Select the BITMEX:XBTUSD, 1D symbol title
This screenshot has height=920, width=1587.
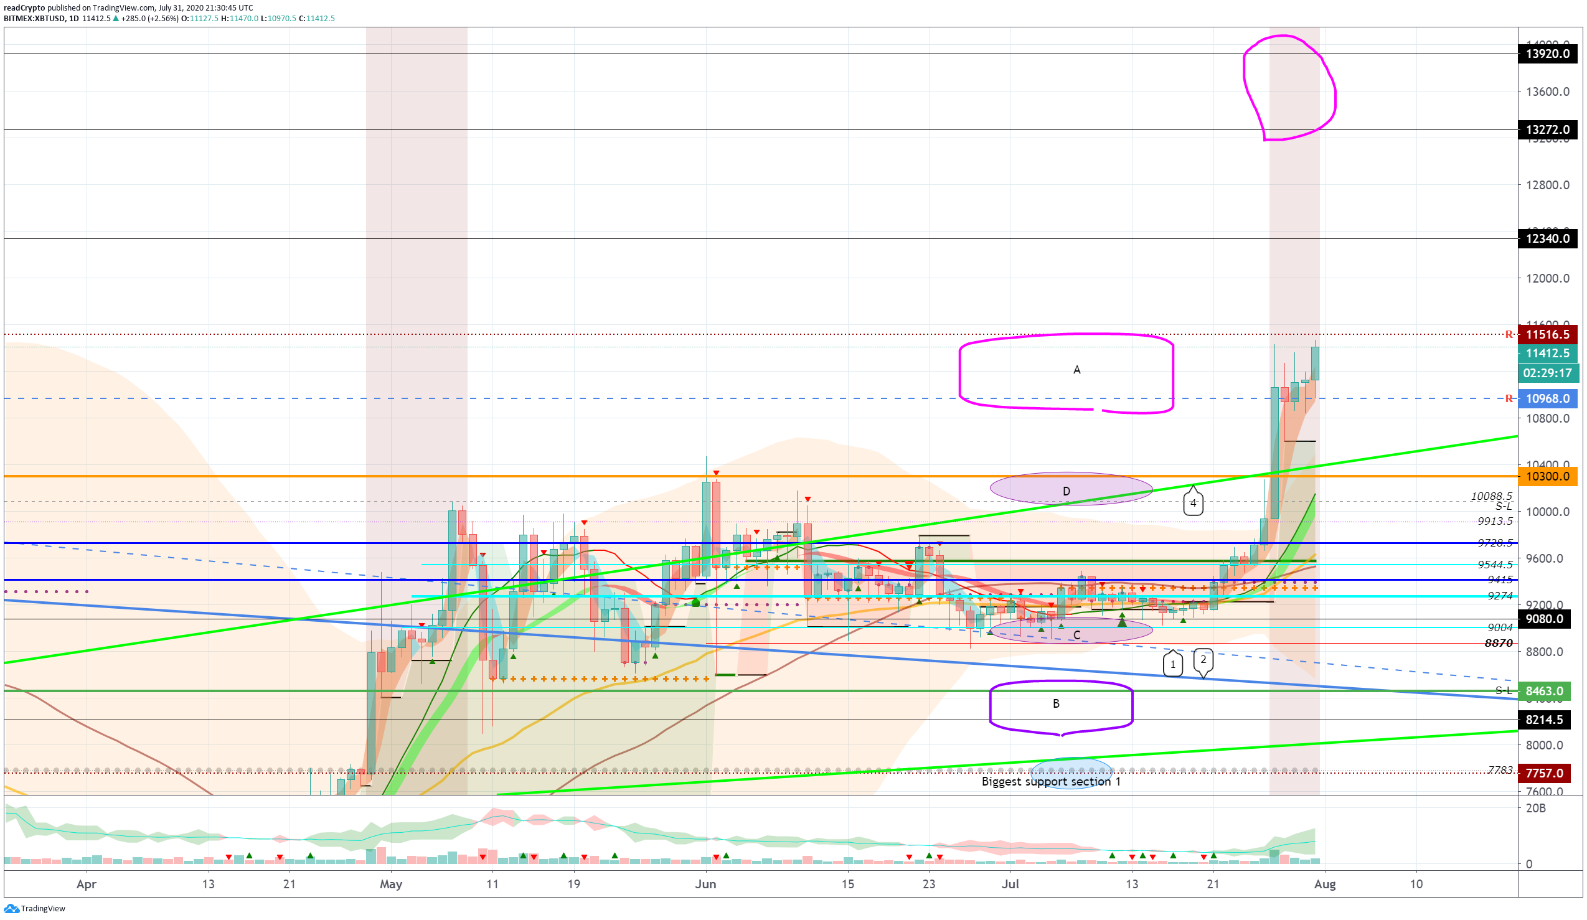[x=41, y=19]
